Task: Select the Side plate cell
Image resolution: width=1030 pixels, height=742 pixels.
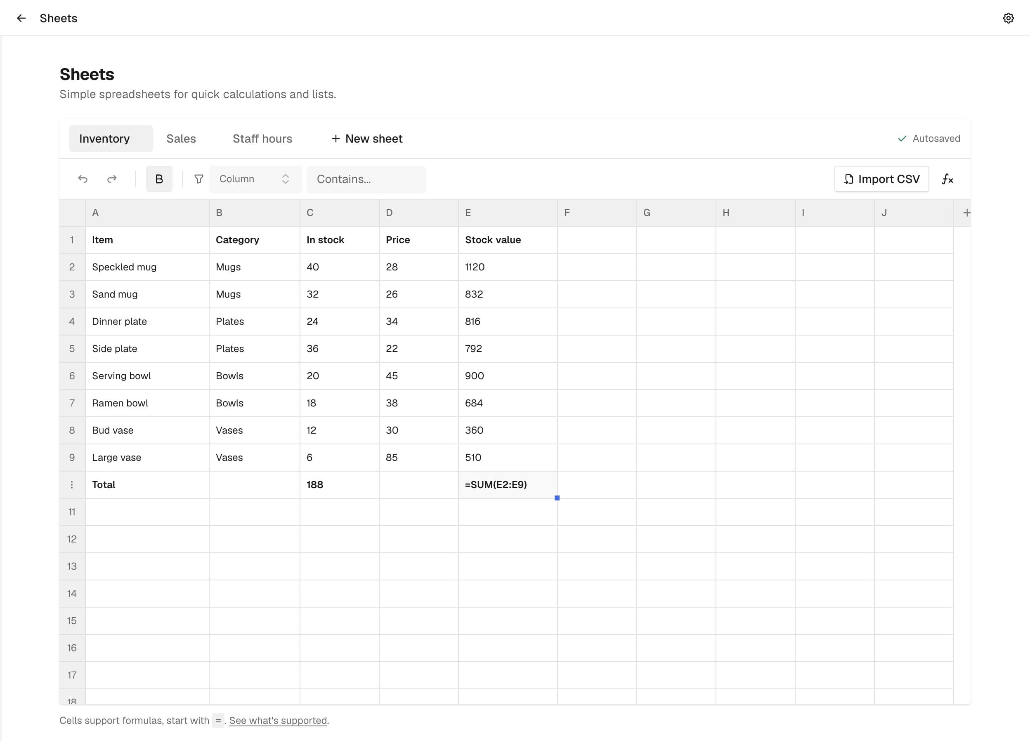Action: [147, 349]
